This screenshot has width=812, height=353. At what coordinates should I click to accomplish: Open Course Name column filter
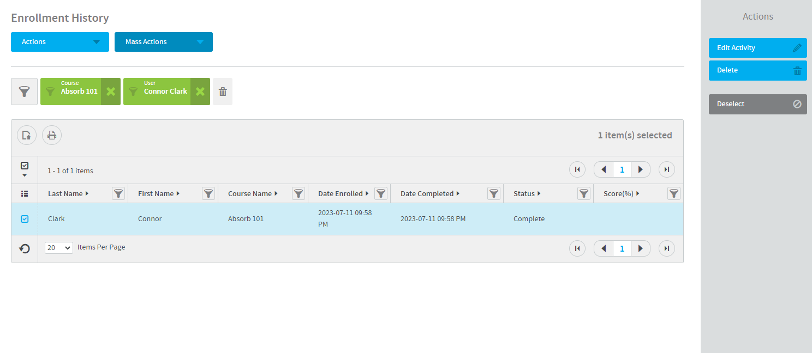(298, 193)
